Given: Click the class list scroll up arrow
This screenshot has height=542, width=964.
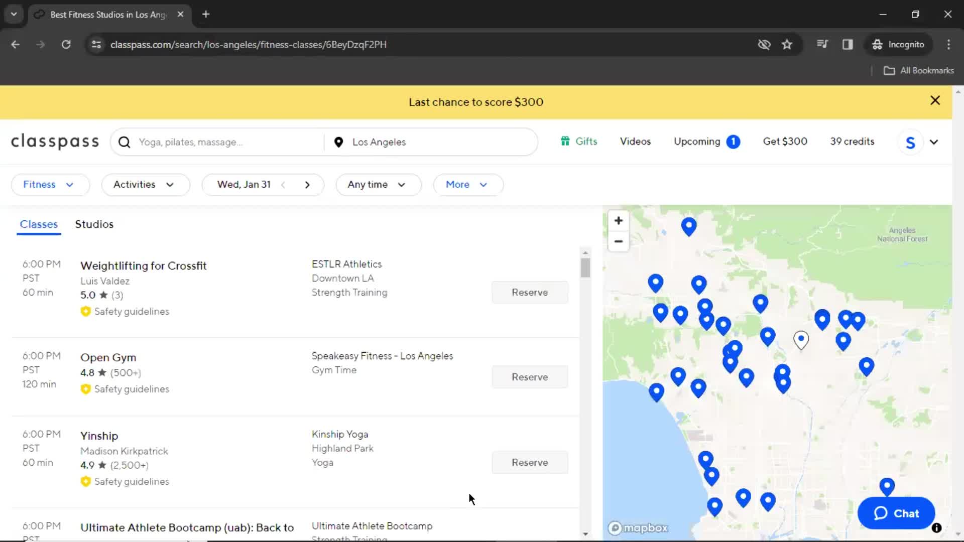Looking at the screenshot, I should point(585,252).
